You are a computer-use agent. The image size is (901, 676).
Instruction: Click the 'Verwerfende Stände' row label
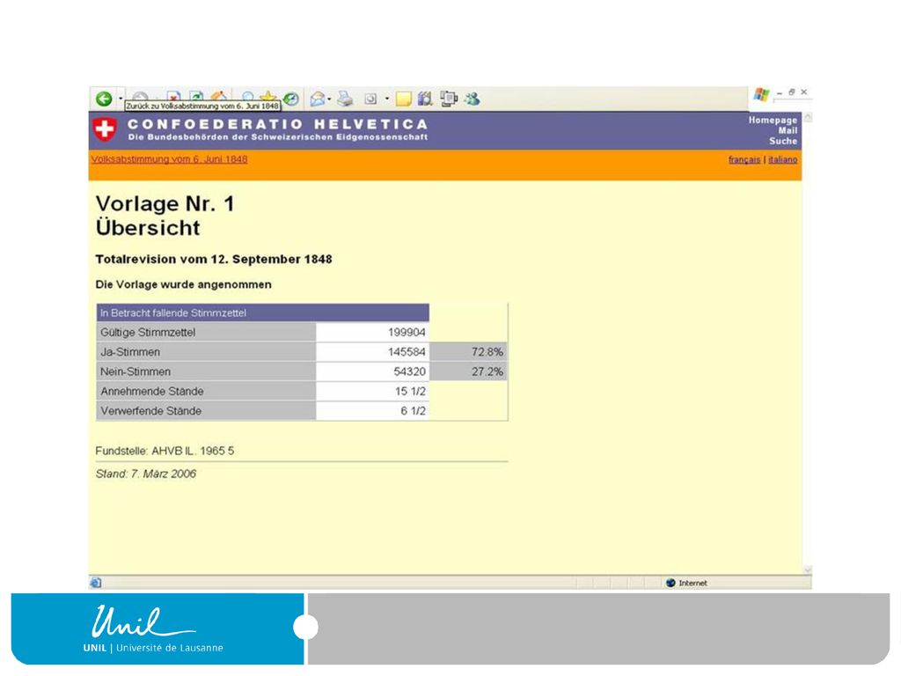coord(206,411)
